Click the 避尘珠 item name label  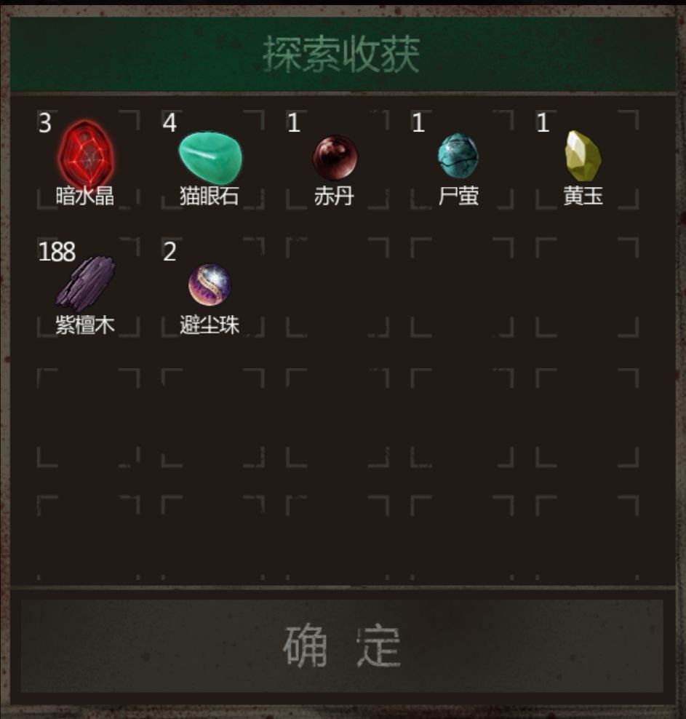tap(210, 325)
